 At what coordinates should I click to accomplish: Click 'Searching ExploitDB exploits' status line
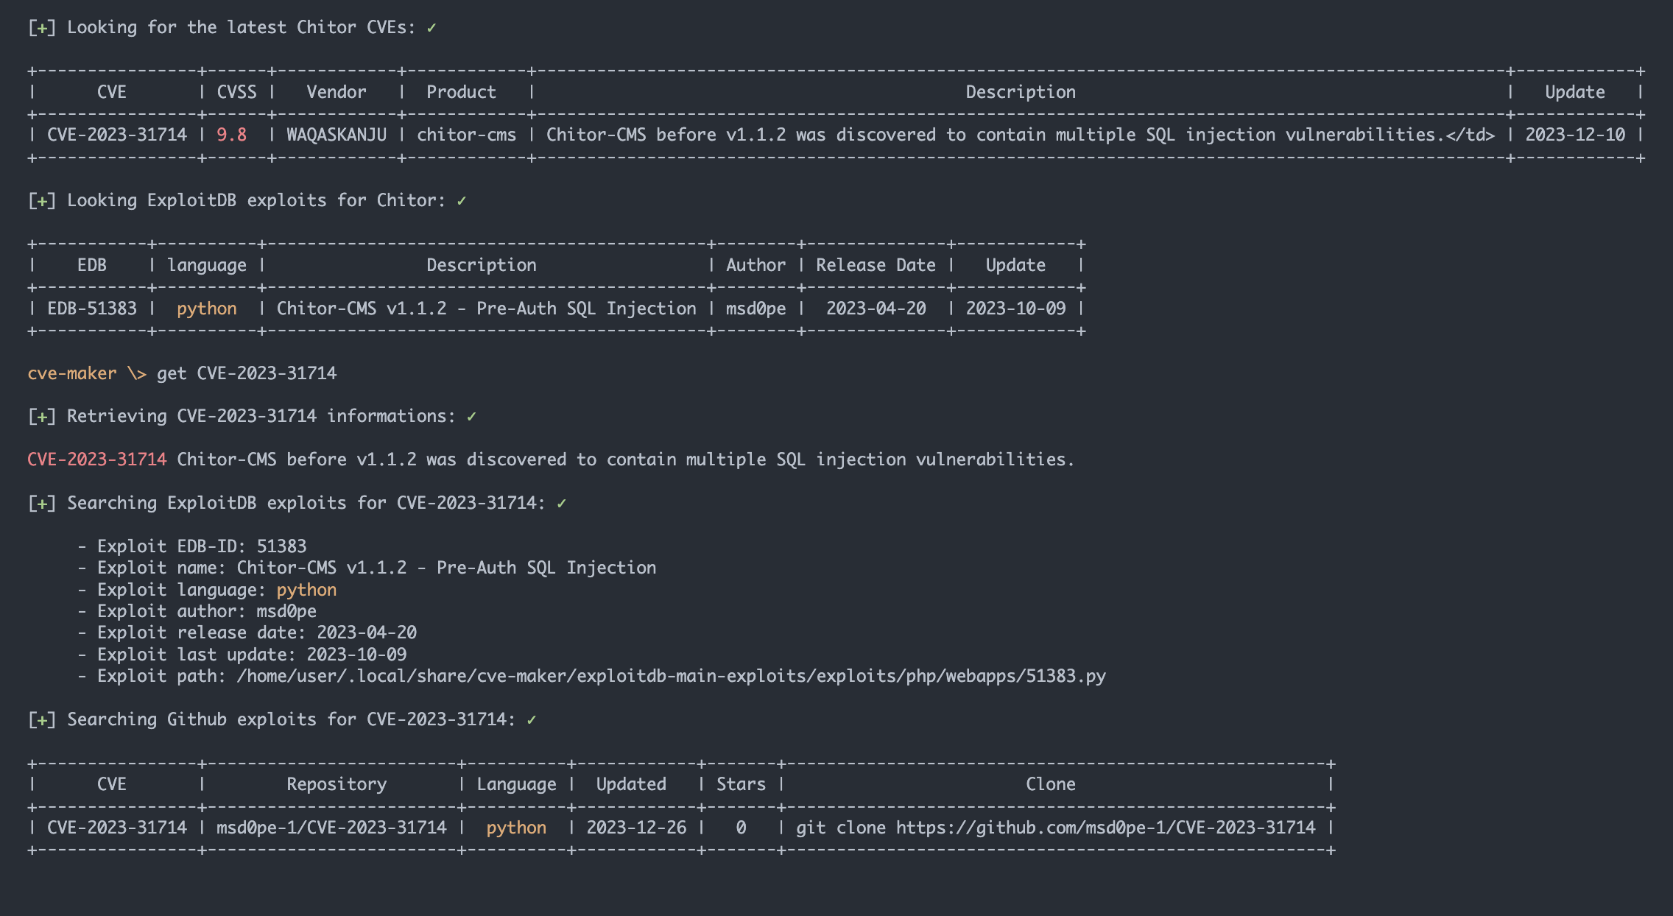click(297, 503)
